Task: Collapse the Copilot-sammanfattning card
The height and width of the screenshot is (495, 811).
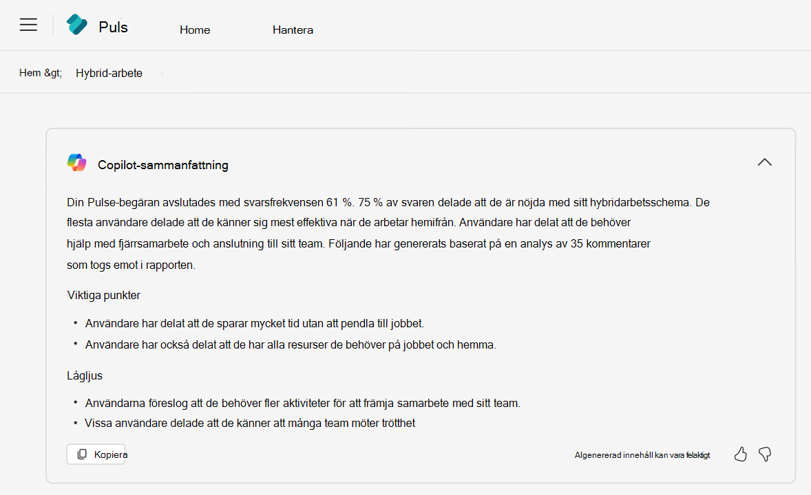Action: (764, 162)
